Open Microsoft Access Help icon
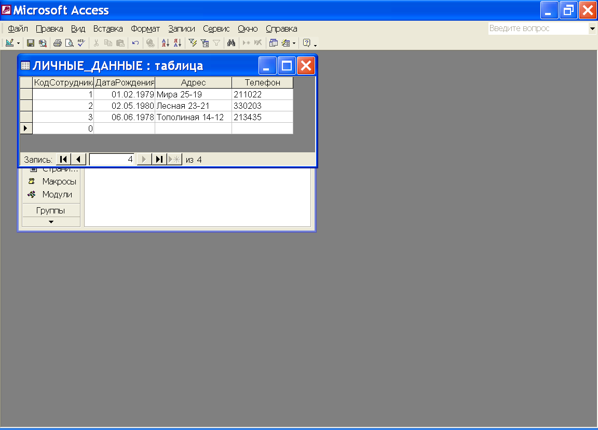 pos(307,43)
